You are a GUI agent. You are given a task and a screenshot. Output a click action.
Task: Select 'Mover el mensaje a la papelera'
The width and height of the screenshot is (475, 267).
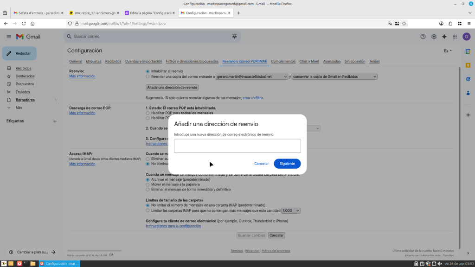pos(148,184)
